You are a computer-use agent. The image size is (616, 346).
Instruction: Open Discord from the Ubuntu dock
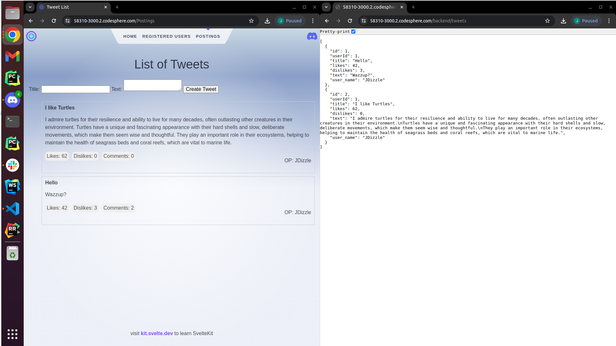tap(12, 100)
